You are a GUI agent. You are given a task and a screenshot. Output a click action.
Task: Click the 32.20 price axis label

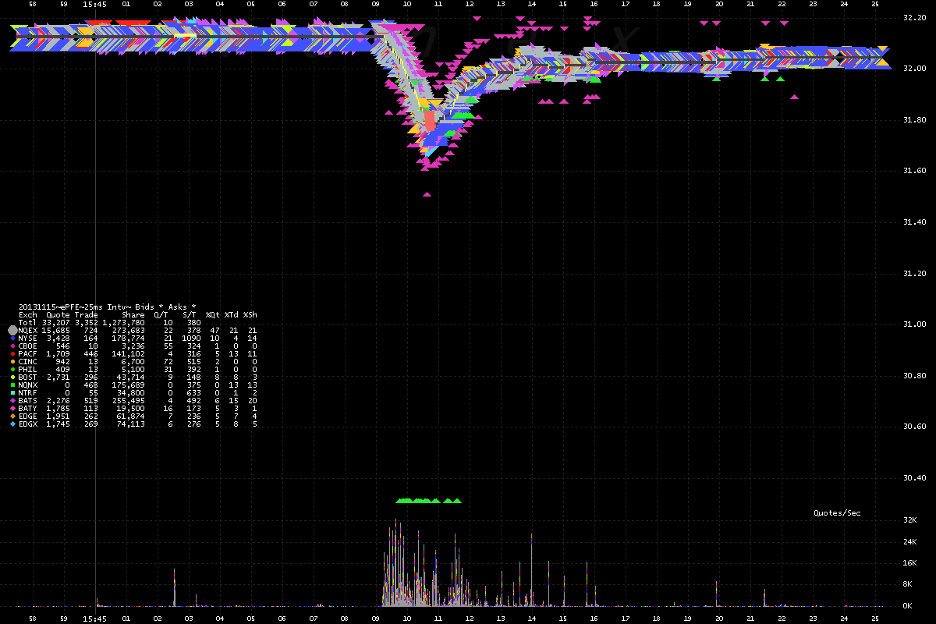click(914, 17)
